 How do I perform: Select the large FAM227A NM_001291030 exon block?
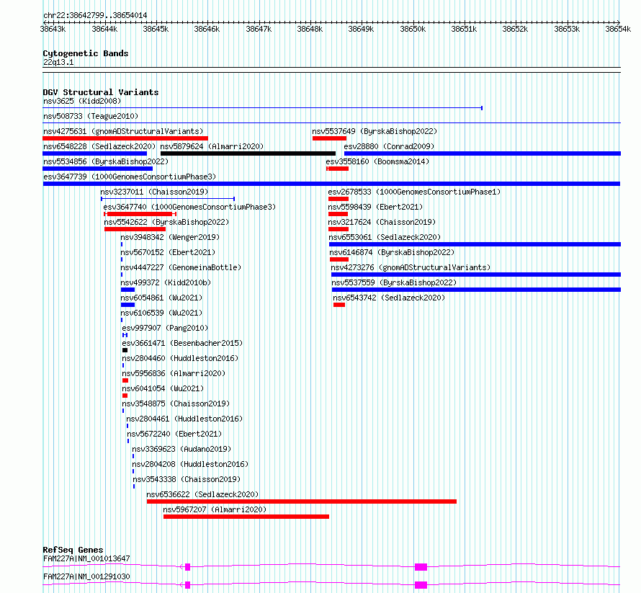(421, 585)
